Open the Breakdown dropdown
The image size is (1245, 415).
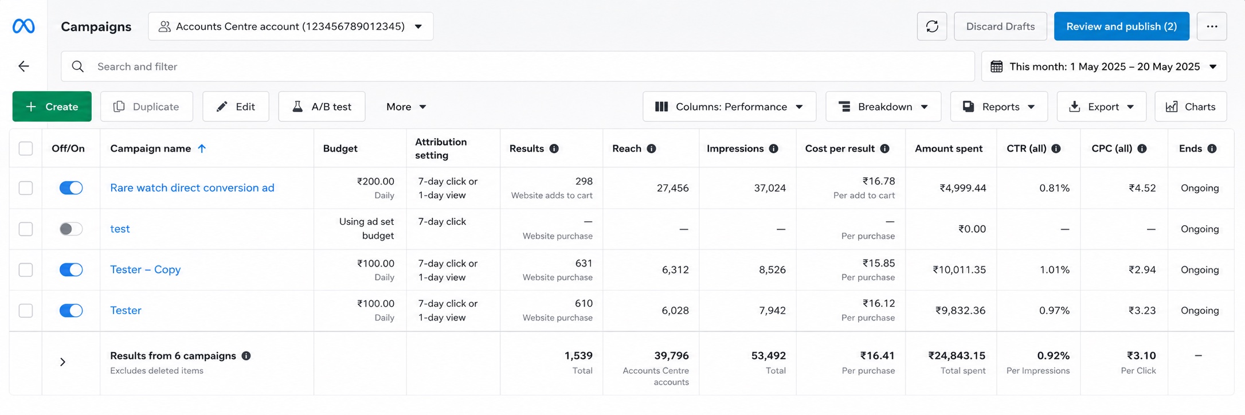(x=883, y=107)
